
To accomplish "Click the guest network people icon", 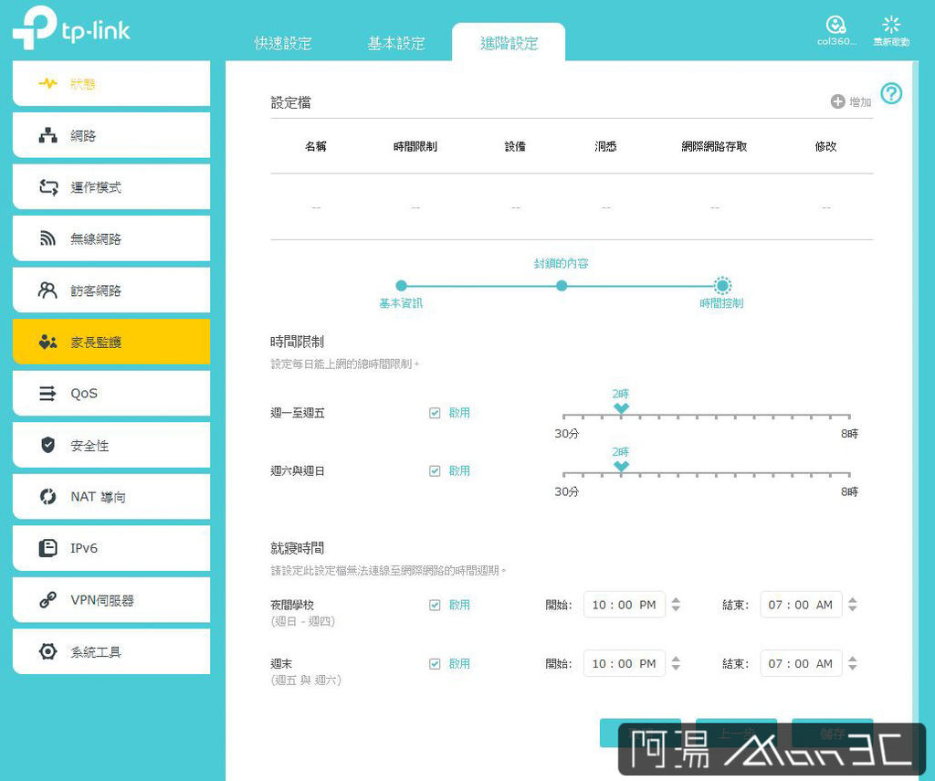I will point(47,290).
